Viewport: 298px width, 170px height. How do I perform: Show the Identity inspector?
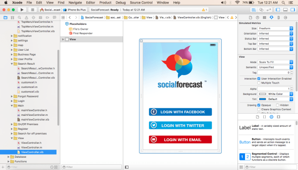(264, 17)
